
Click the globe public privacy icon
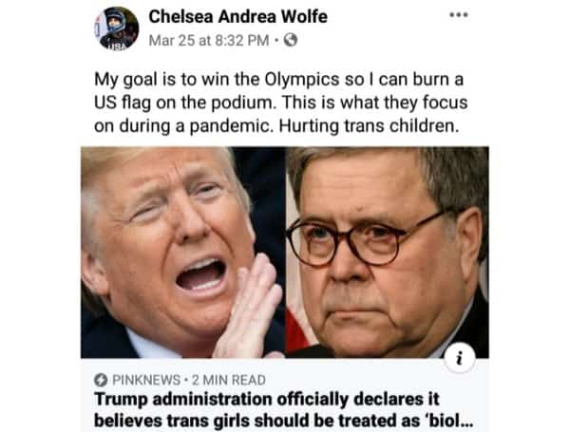290,40
